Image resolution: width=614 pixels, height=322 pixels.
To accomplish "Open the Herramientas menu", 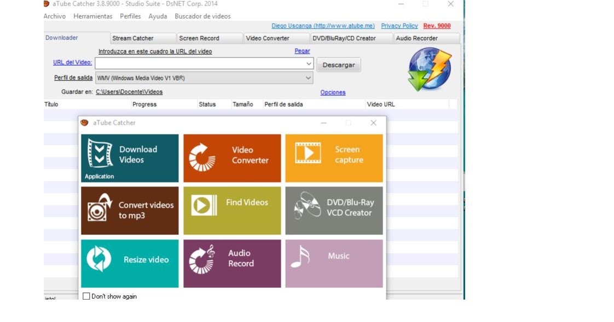I will 93,16.
